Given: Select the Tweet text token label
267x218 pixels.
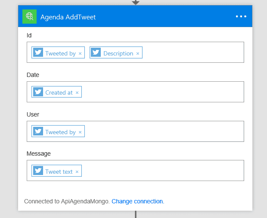Looking at the screenshot, I should (x=59, y=172).
